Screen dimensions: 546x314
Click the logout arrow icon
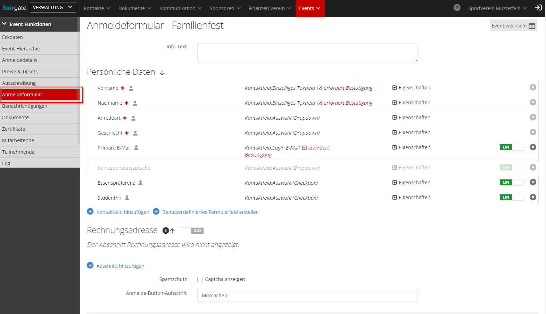click(x=538, y=8)
